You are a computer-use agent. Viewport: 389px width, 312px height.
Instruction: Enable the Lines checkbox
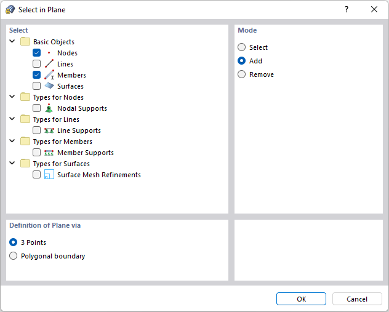(x=37, y=64)
